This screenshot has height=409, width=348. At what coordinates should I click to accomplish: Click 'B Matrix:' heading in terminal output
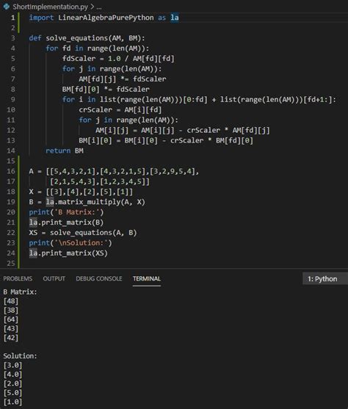pyautogui.click(x=20, y=292)
